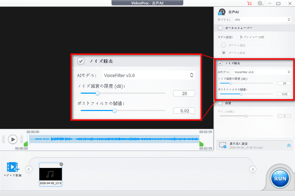Select the audio file thumbnail 2026-04-09_13-5
The height and width of the screenshot is (196, 295).
tap(50, 174)
